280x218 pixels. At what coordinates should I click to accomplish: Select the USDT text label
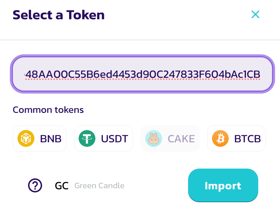tap(114, 139)
